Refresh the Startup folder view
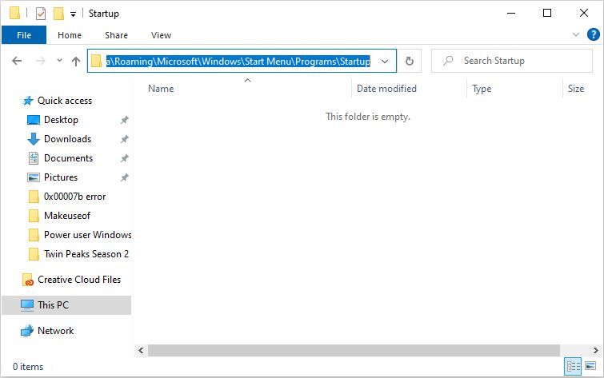 pyautogui.click(x=410, y=61)
